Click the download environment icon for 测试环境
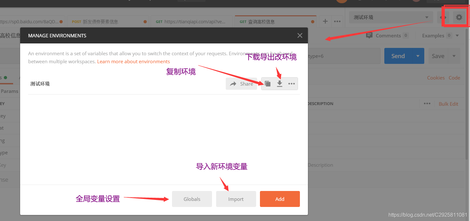 tap(279, 84)
